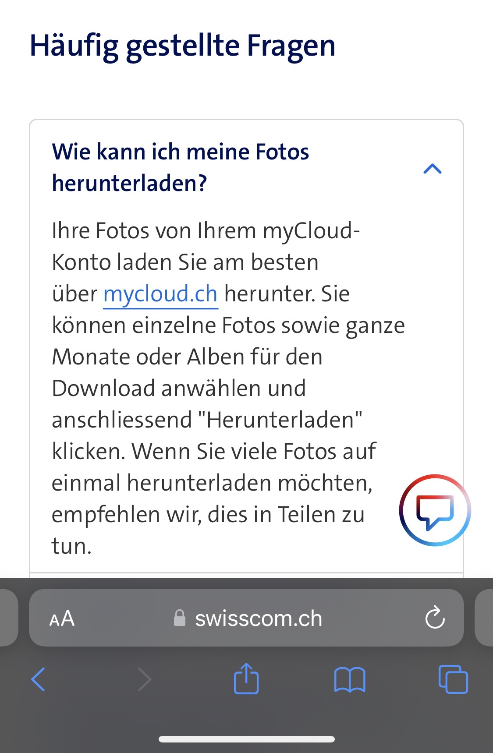Open the Swisscom chat bubble
Viewport: 493px width, 753px height.
click(x=435, y=510)
